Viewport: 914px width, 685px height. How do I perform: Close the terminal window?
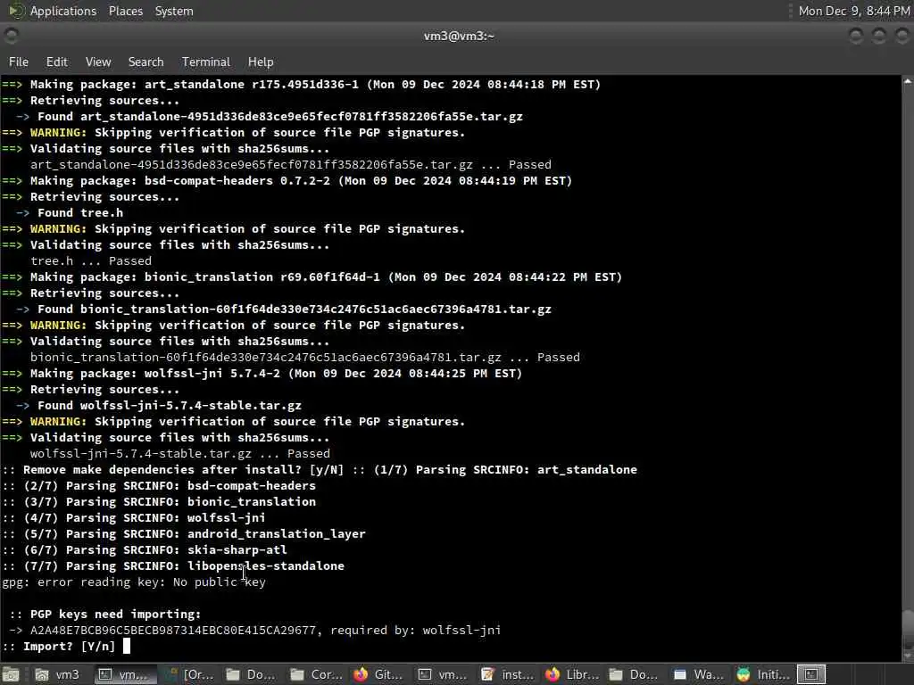point(902,36)
